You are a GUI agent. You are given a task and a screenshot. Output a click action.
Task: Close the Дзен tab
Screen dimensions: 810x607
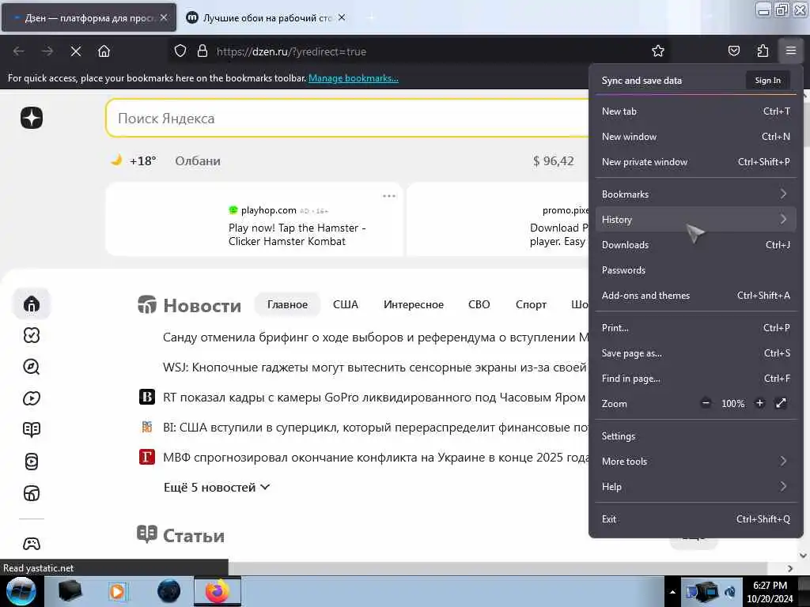[x=163, y=17]
